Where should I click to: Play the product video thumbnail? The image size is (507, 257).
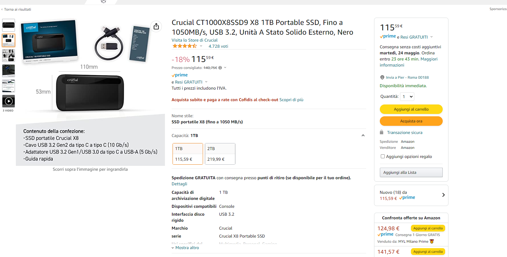(x=9, y=101)
